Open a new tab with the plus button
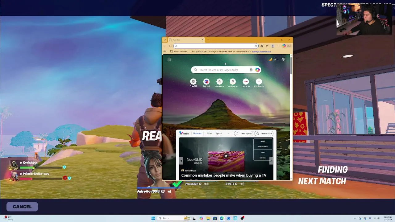 point(208,40)
